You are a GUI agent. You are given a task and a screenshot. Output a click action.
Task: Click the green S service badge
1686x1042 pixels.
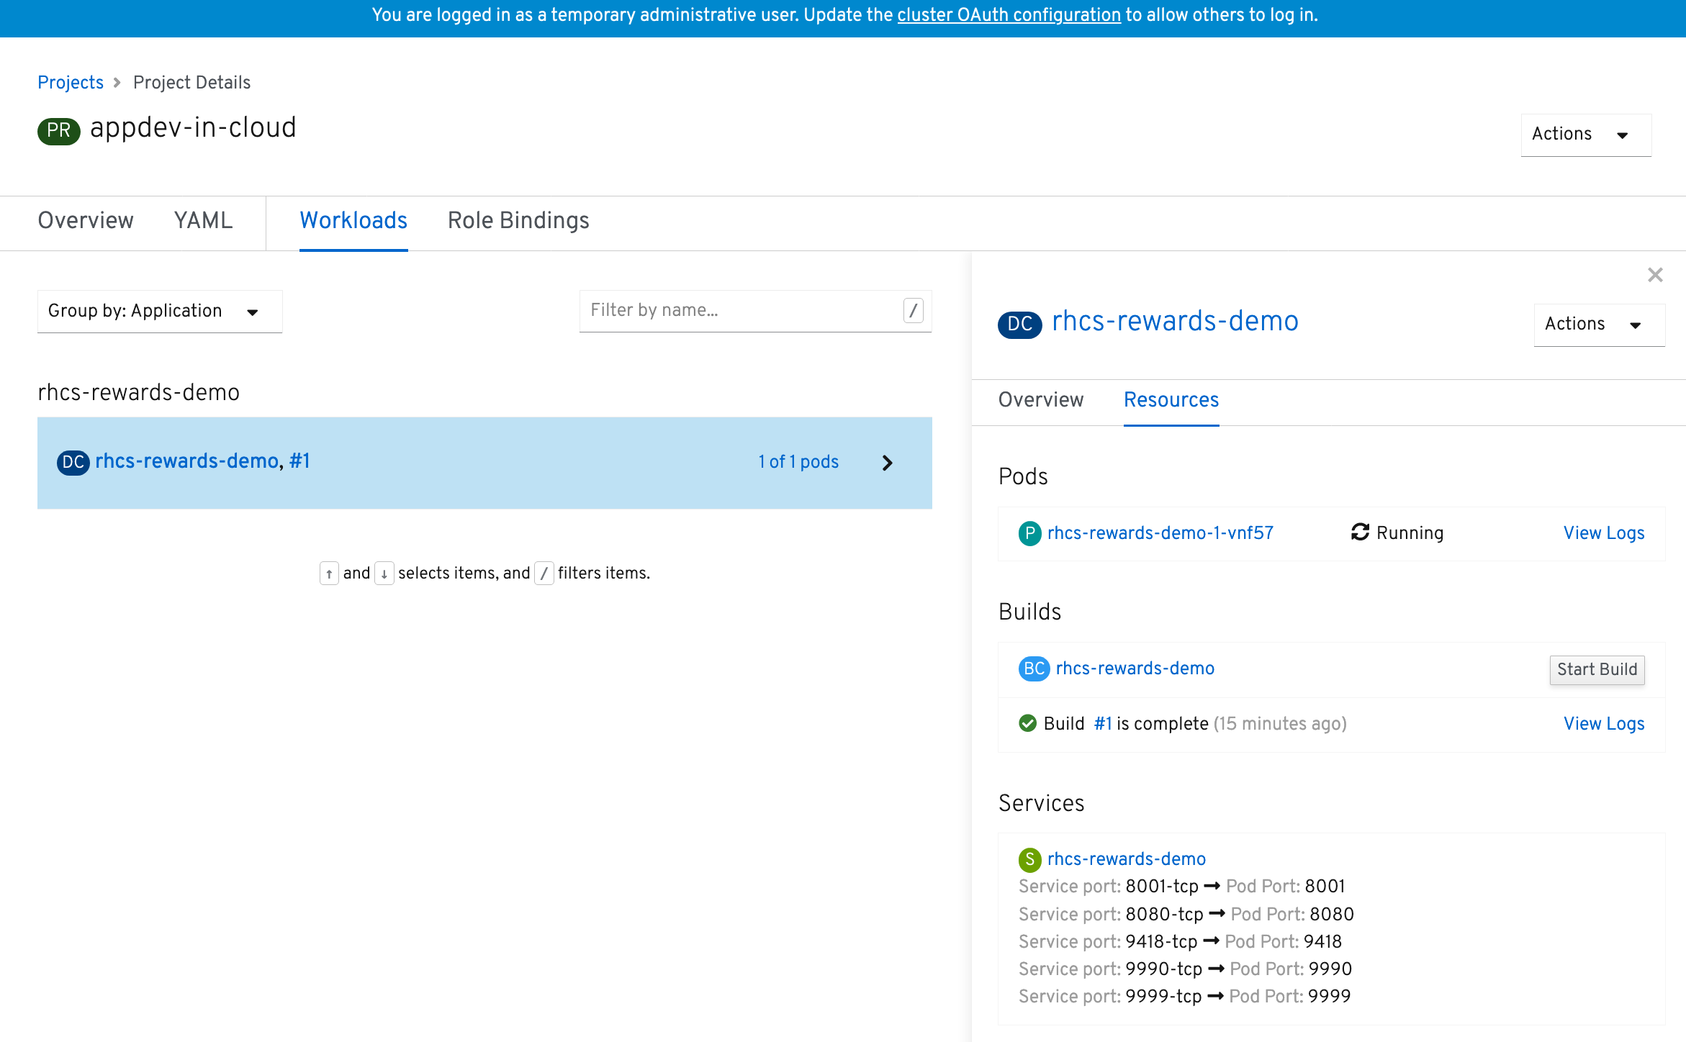point(1029,859)
